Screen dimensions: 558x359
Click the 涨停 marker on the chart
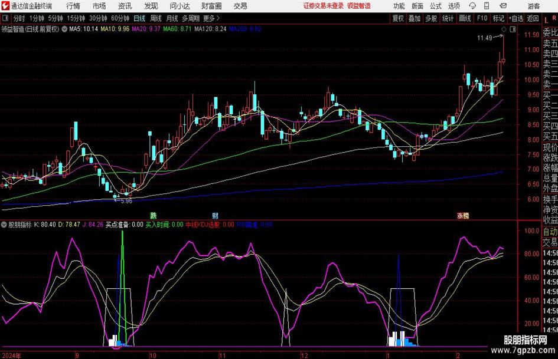(x=463, y=216)
